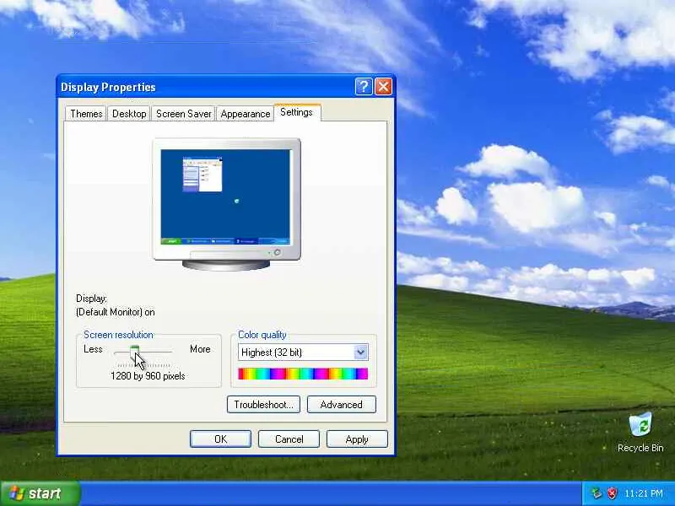This screenshot has height=506, width=675.
Task: Apply the display settings
Action: [x=357, y=439]
